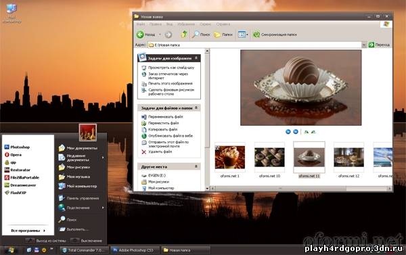Image resolution: width=406 pixels, height=255 pixels.
Task: Click the Go button beside address bar
Action: pyautogui.click(x=379, y=45)
